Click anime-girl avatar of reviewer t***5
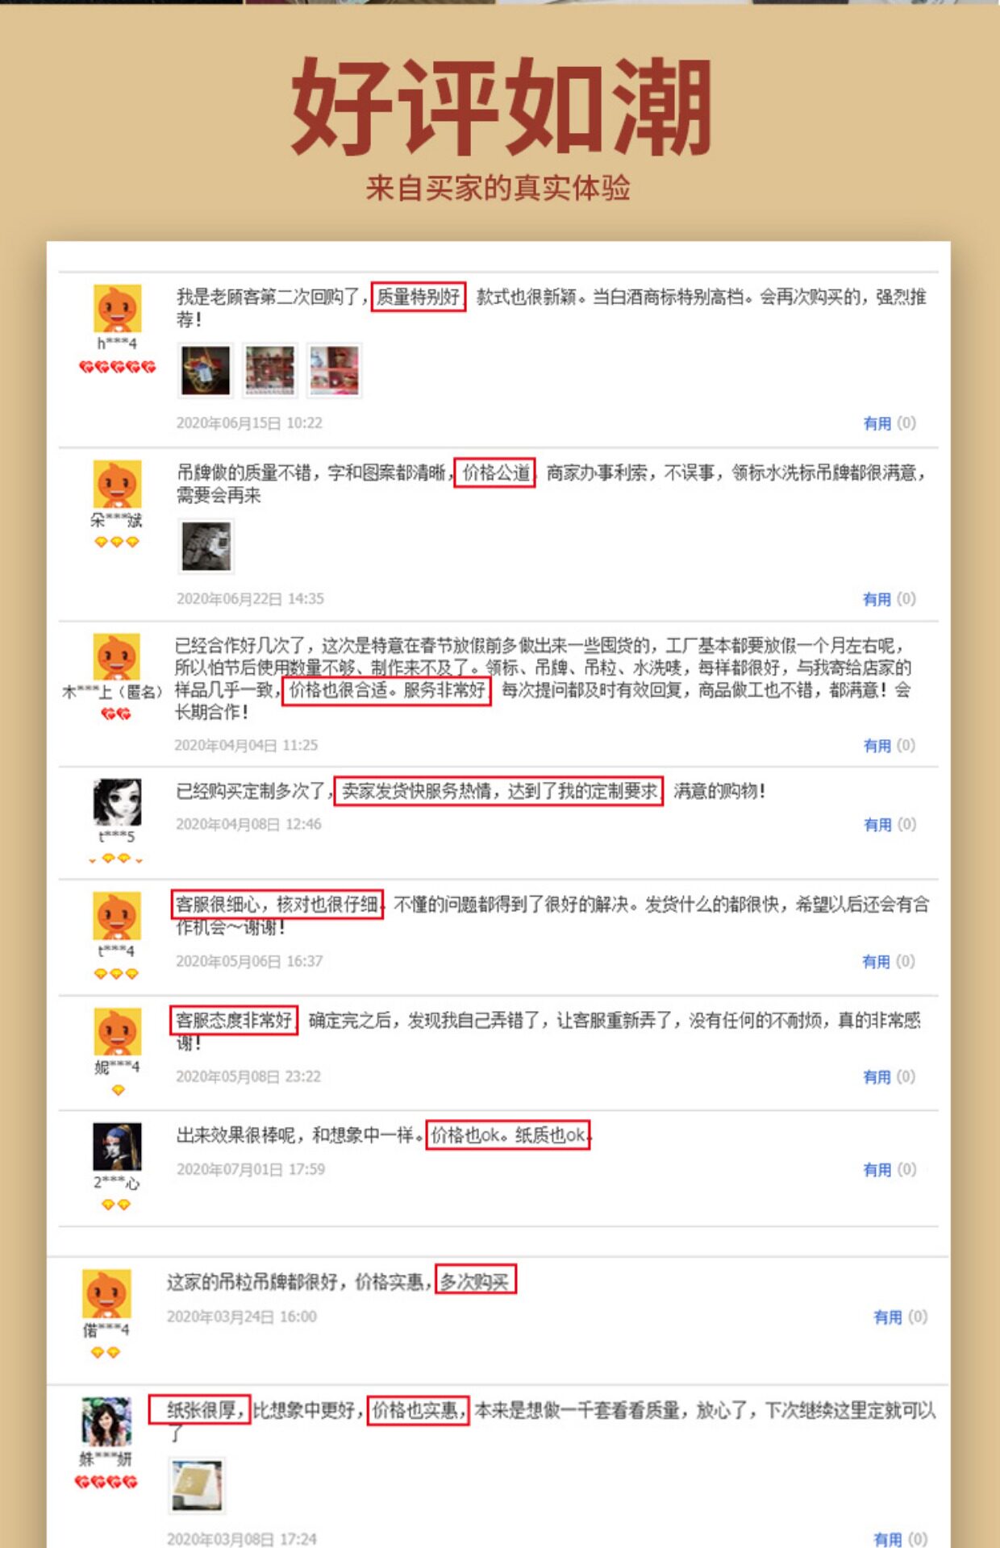This screenshot has width=1000, height=1548. point(118,802)
